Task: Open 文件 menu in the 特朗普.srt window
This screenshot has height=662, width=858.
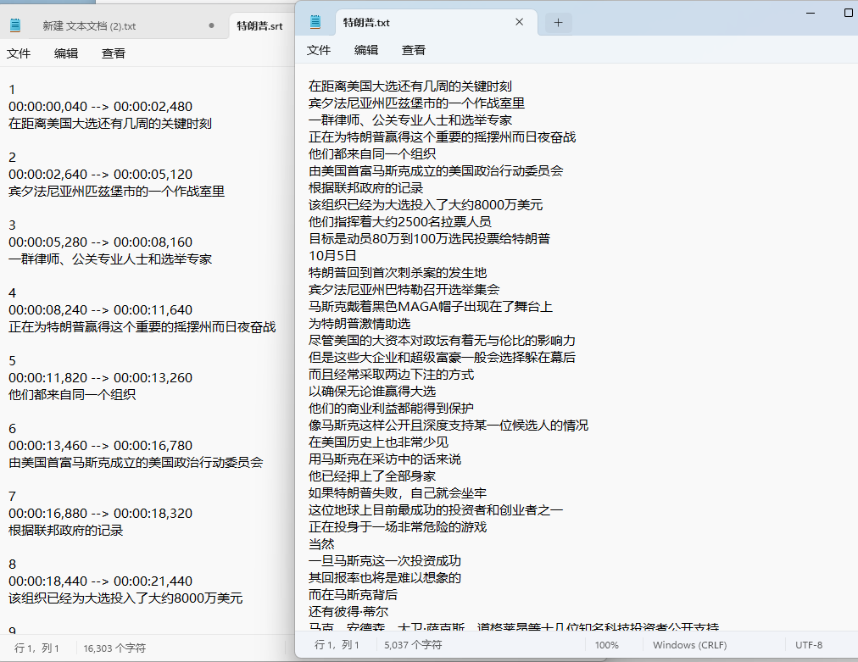Action: click(19, 53)
